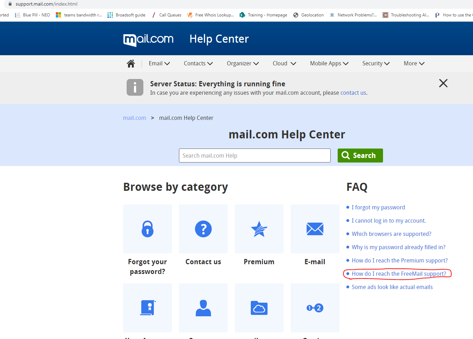Image resolution: width=473 pixels, height=339 pixels.
Task: Open Why is my password filled in FAQ
Action: tap(398, 247)
